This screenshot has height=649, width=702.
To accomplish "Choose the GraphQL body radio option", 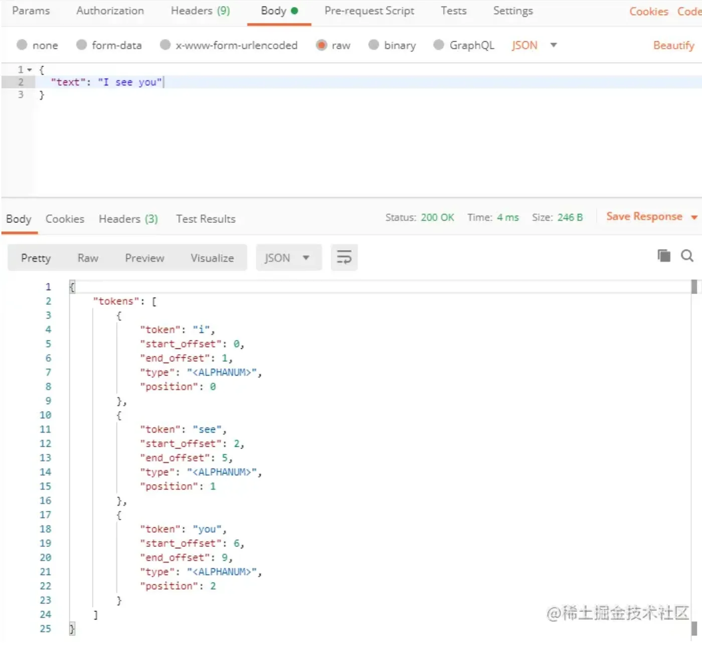I will click(439, 45).
